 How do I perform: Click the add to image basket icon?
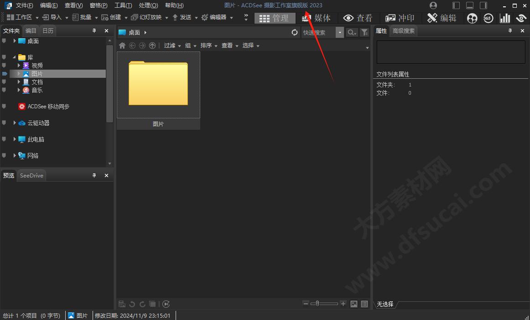pos(122,304)
